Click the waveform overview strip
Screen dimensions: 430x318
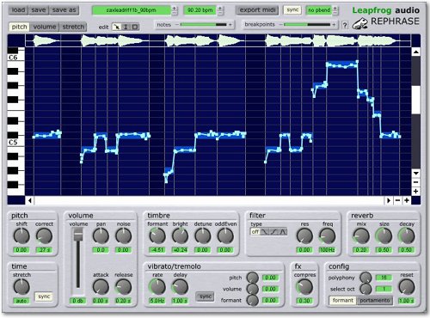click(x=218, y=40)
